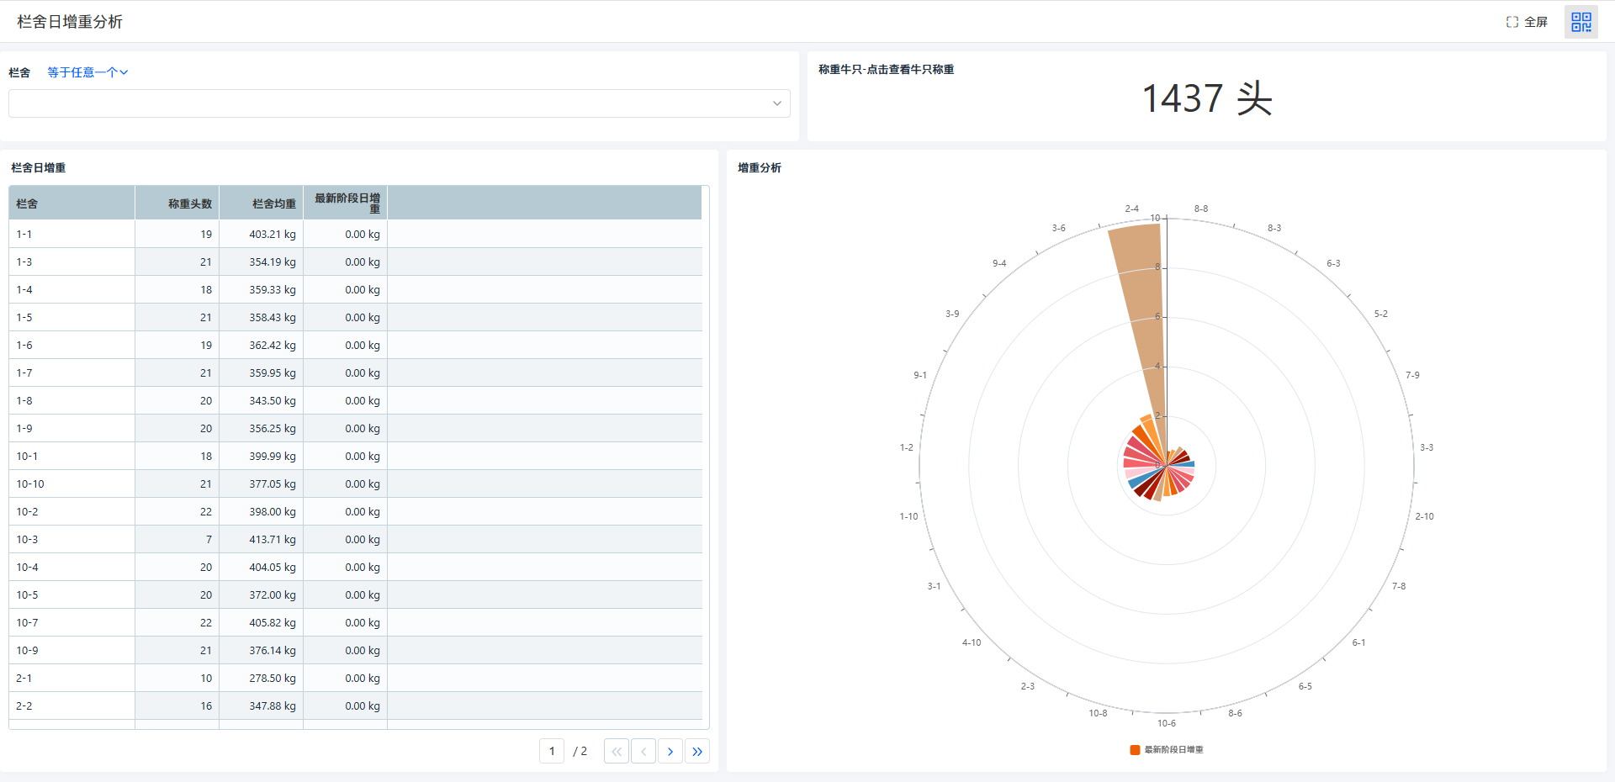Go to the next table page
The image size is (1615, 782).
(x=670, y=751)
